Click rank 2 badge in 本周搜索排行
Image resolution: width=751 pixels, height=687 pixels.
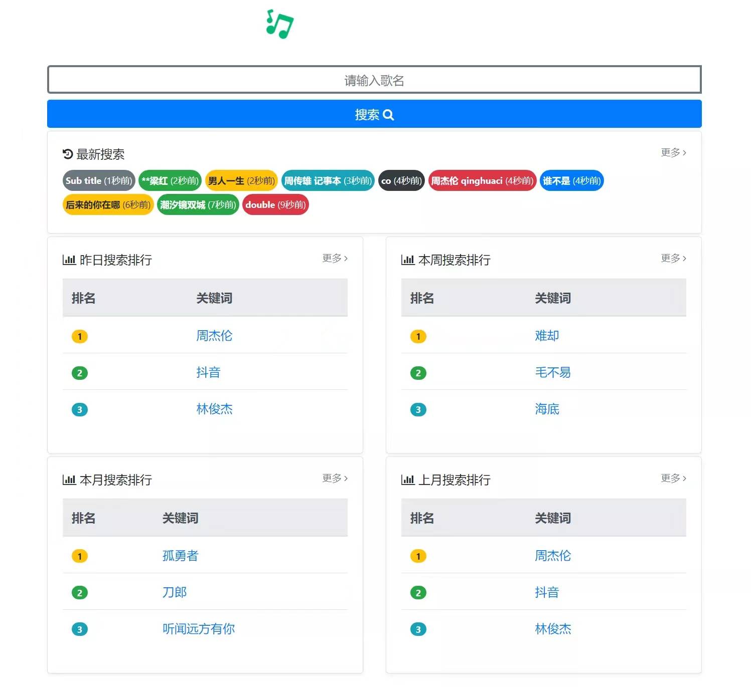[418, 373]
